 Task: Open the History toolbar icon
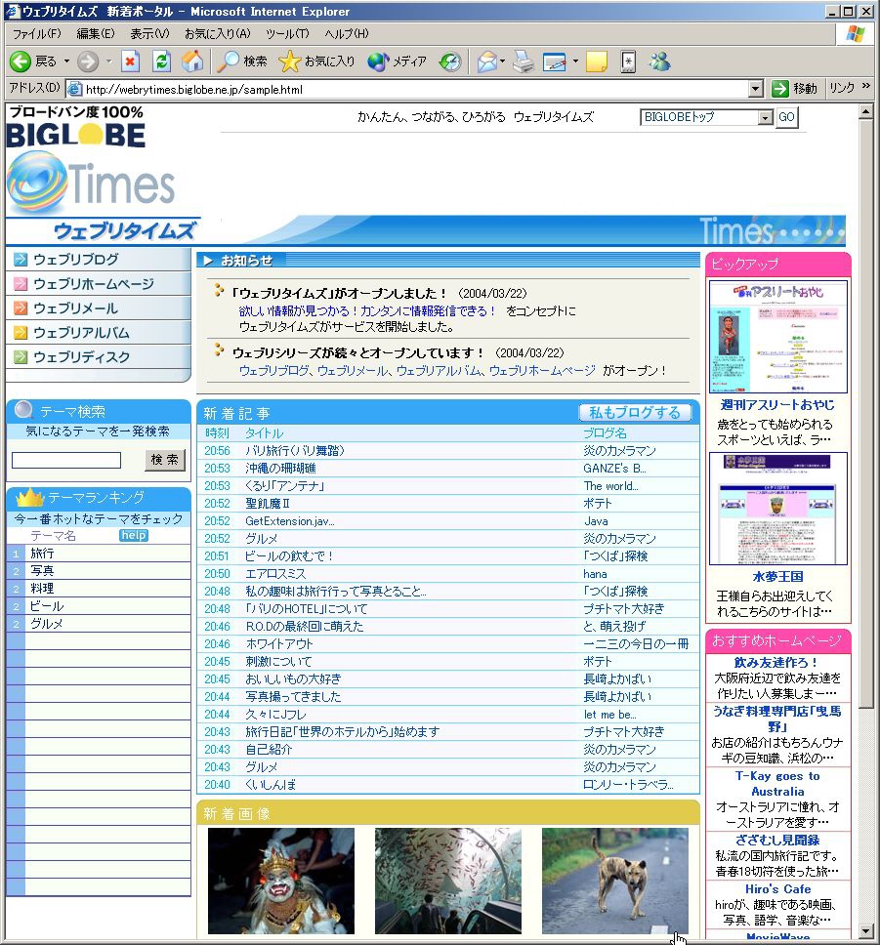click(450, 61)
